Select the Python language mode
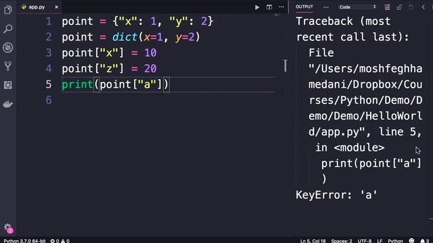433x243 pixels. click(x=395, y=241)
